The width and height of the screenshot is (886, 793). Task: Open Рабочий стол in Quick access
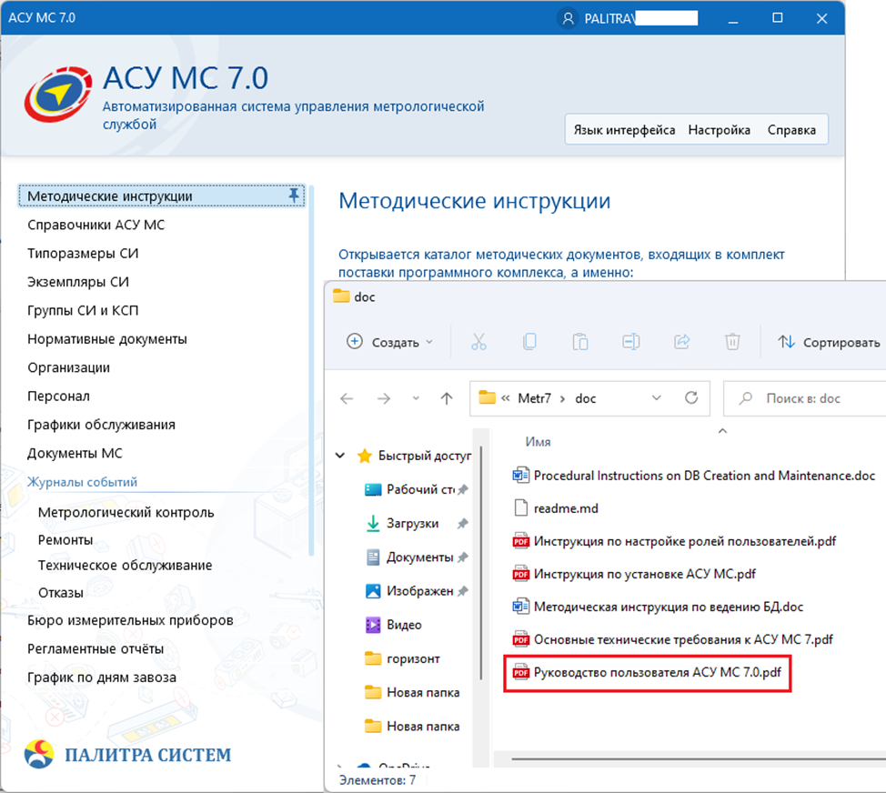tap(417, 489)
